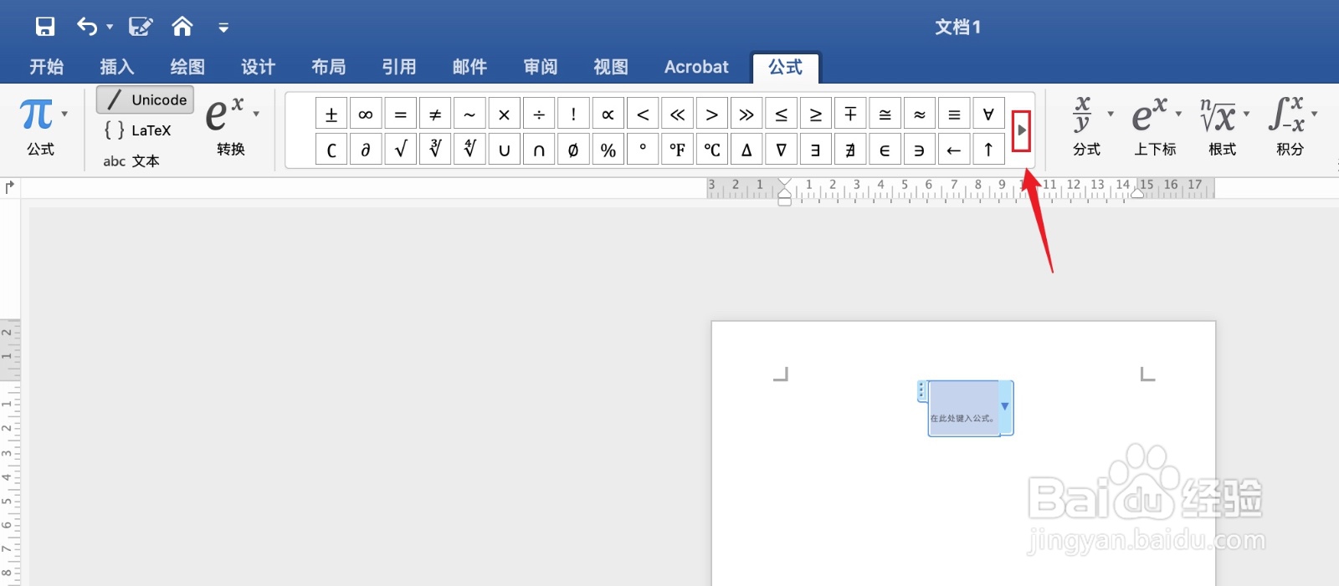
Task: Insert the element-of ∈ symbol
Action: (x=885, y=150)
